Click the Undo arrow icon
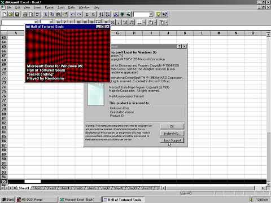This screenshot has height=203, width=271. (73, 14)
